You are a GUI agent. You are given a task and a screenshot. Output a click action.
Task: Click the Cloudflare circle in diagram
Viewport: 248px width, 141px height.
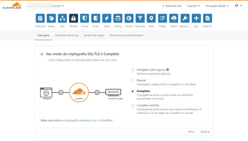[x=79, y=93]
